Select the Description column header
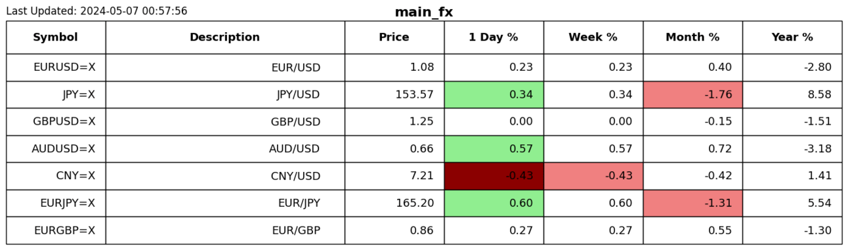Viewport: 848px width, 250px height. 225,37
